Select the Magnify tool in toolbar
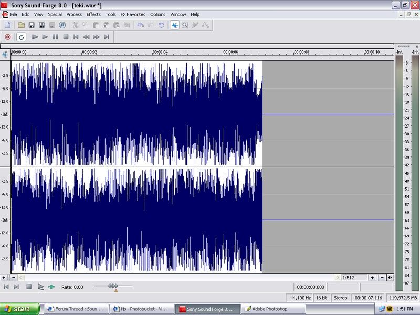 (x=185, y=25)
